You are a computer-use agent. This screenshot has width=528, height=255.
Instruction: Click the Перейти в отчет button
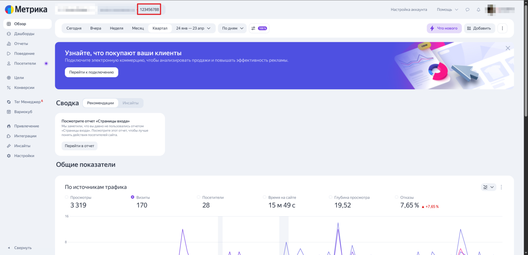[x=79, y=146]
